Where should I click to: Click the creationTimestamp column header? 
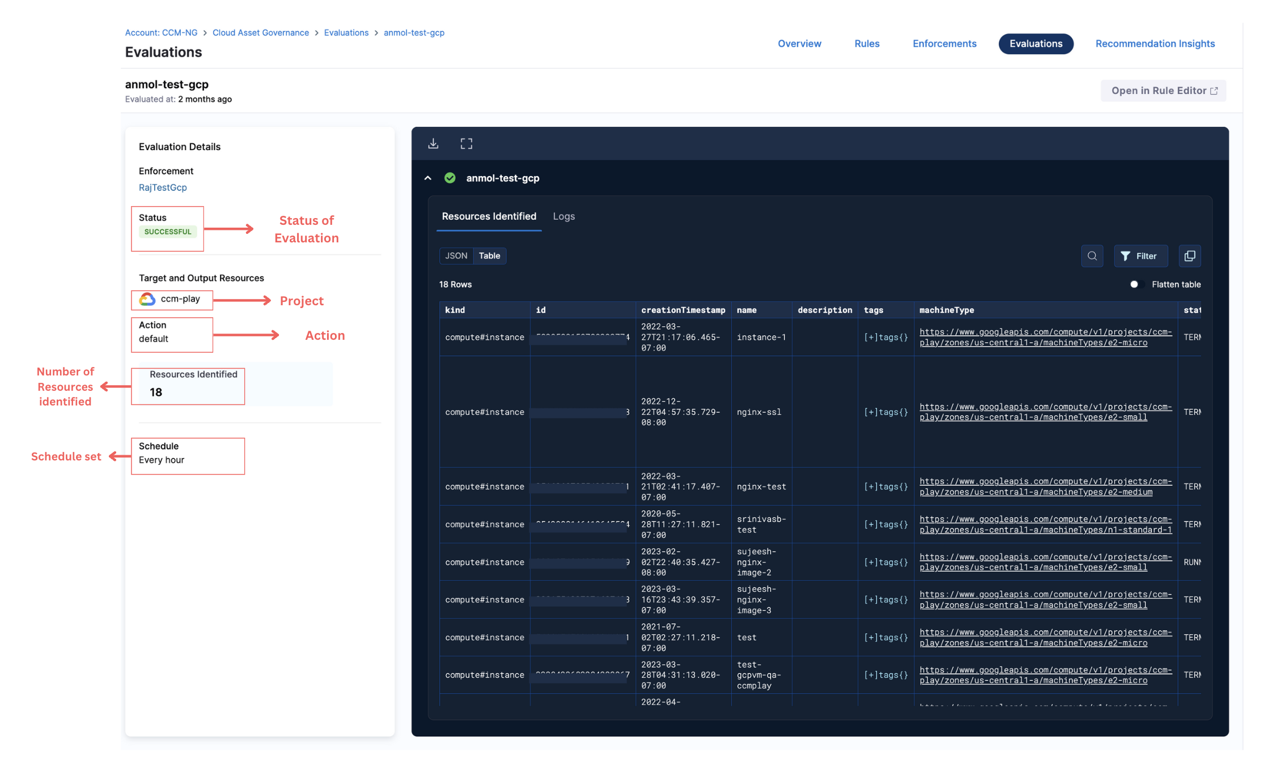click(682, 310)
